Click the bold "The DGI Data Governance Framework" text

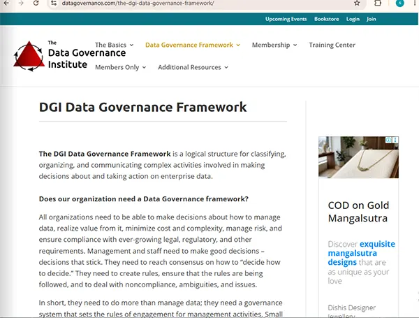point(105,154)
